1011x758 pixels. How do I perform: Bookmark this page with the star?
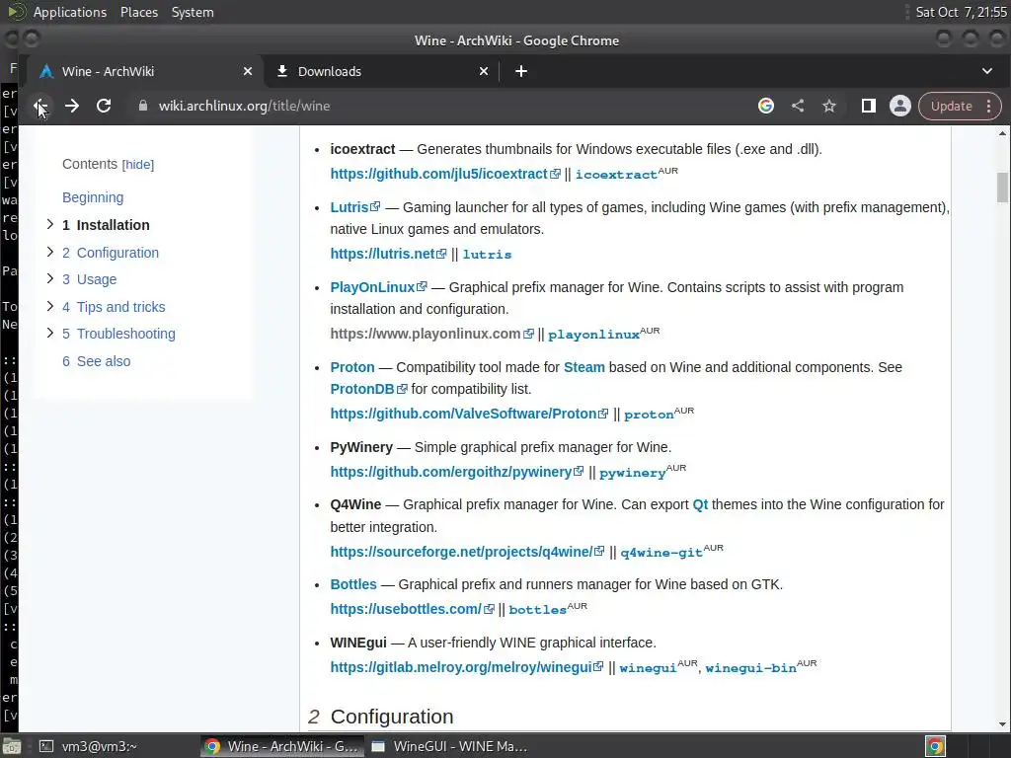[x=829, y=107]
